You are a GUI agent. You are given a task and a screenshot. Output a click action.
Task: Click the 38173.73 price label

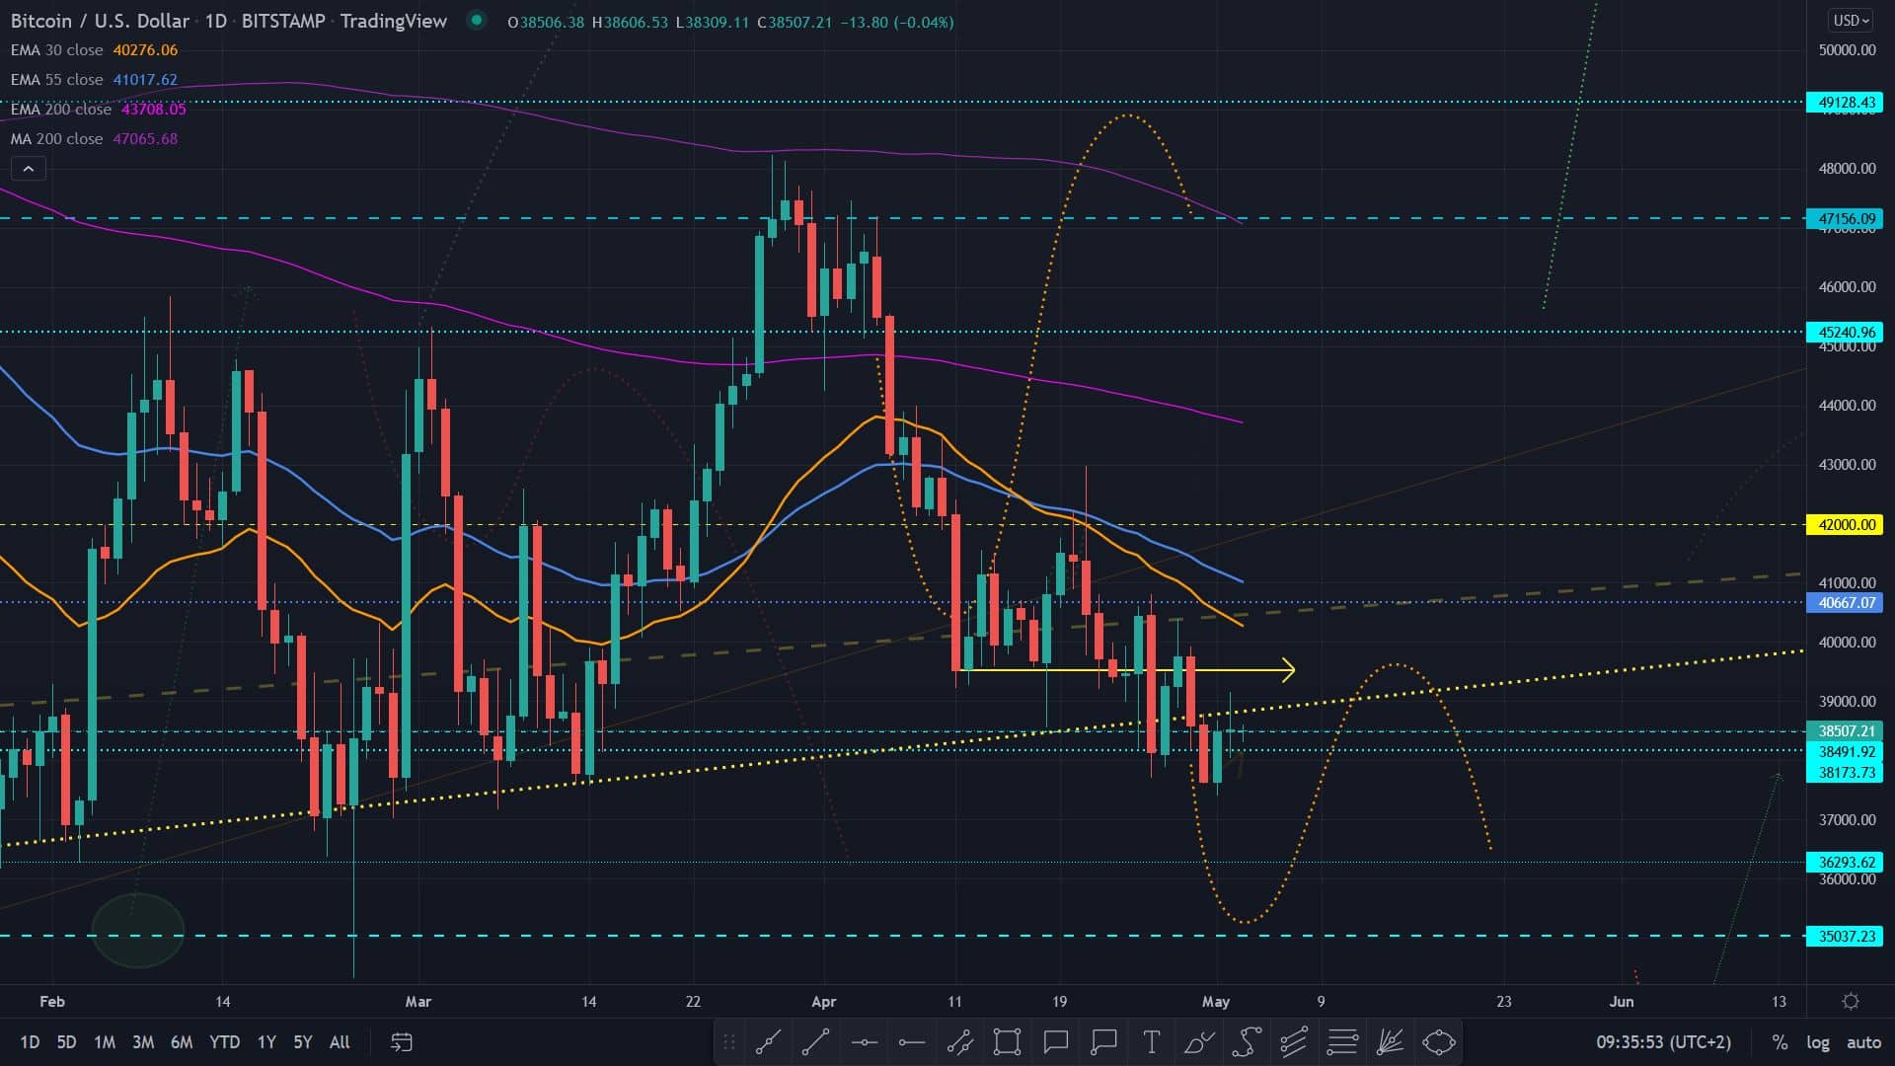click(x=1845, y=773)
